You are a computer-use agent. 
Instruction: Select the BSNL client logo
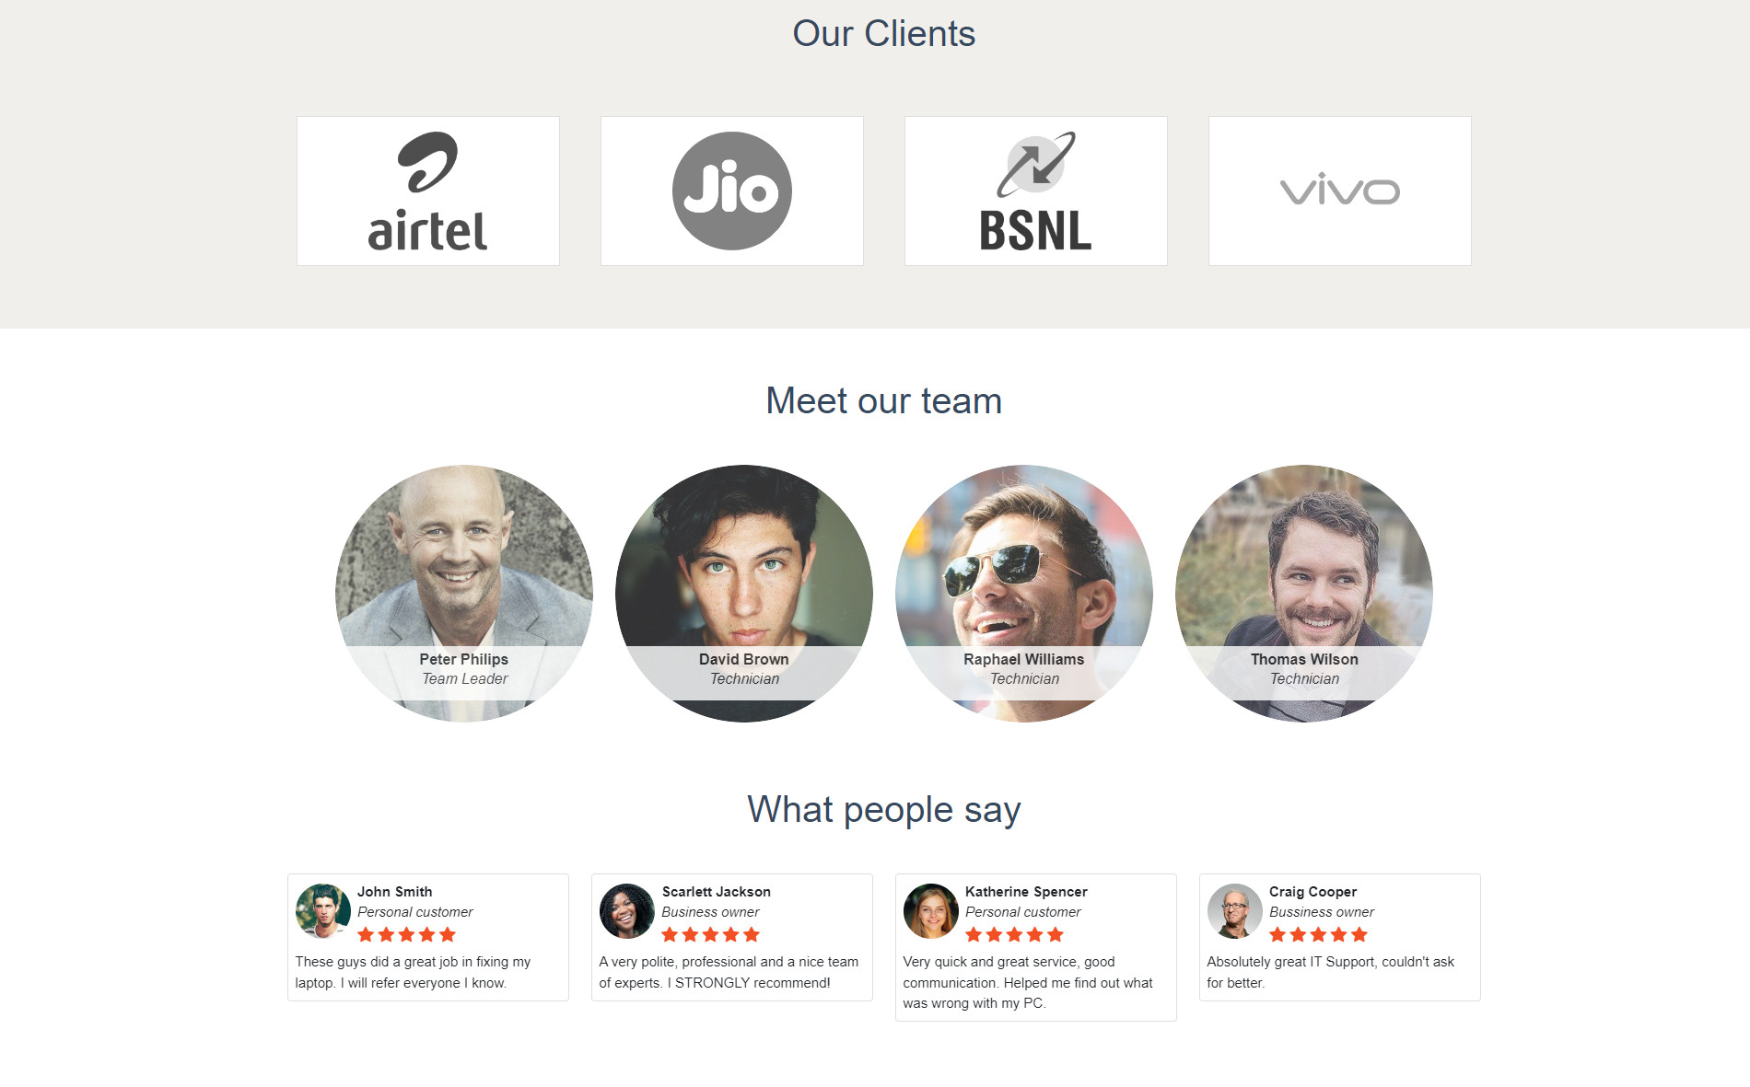[x=1035, y=191]
